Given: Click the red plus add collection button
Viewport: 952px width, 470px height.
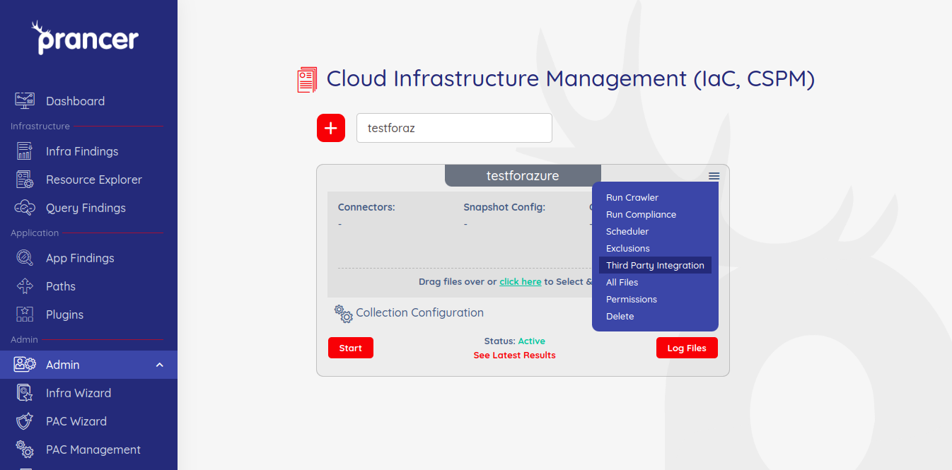Looking at the screenshot, I should click(331, 128).
